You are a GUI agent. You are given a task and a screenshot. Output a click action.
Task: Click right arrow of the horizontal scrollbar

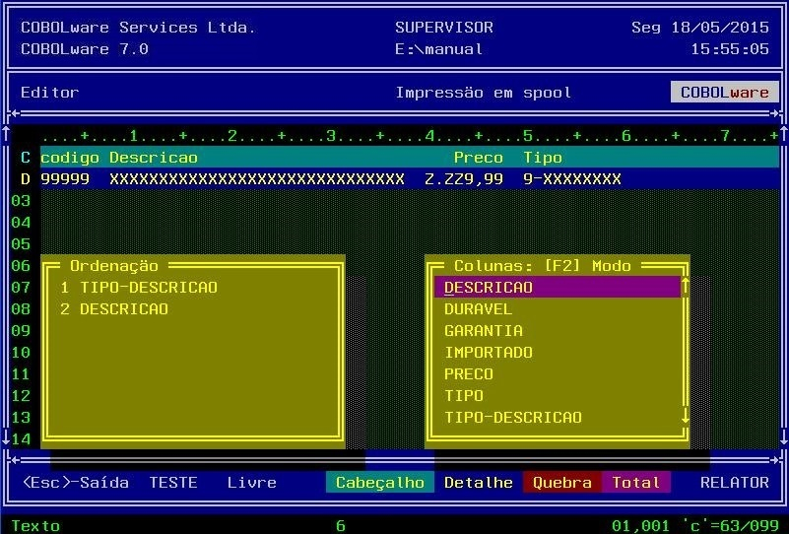773,460
